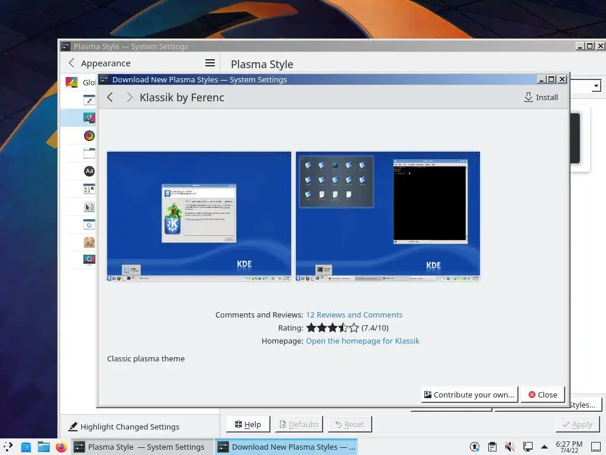Image resolution: width=606 pixels, height=455 pixels.
Task: Expand hidden system tray icons arrow
Action: tap(544, 447)
